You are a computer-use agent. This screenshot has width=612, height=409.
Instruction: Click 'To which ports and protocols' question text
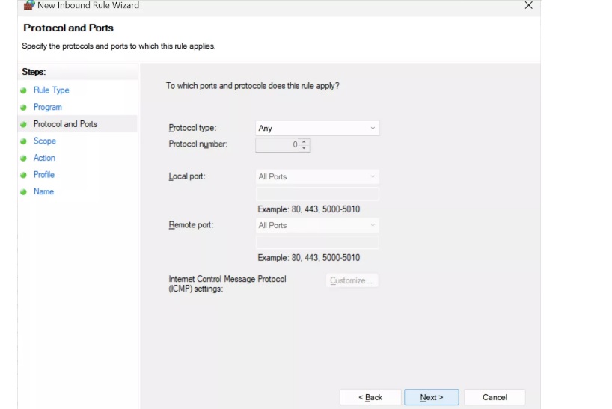[x=253, y=86]
